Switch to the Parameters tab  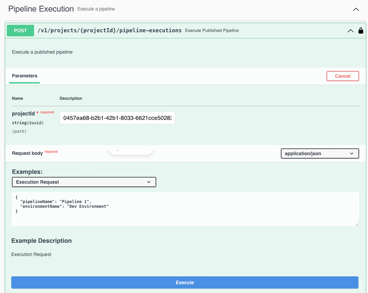(24, 76)
